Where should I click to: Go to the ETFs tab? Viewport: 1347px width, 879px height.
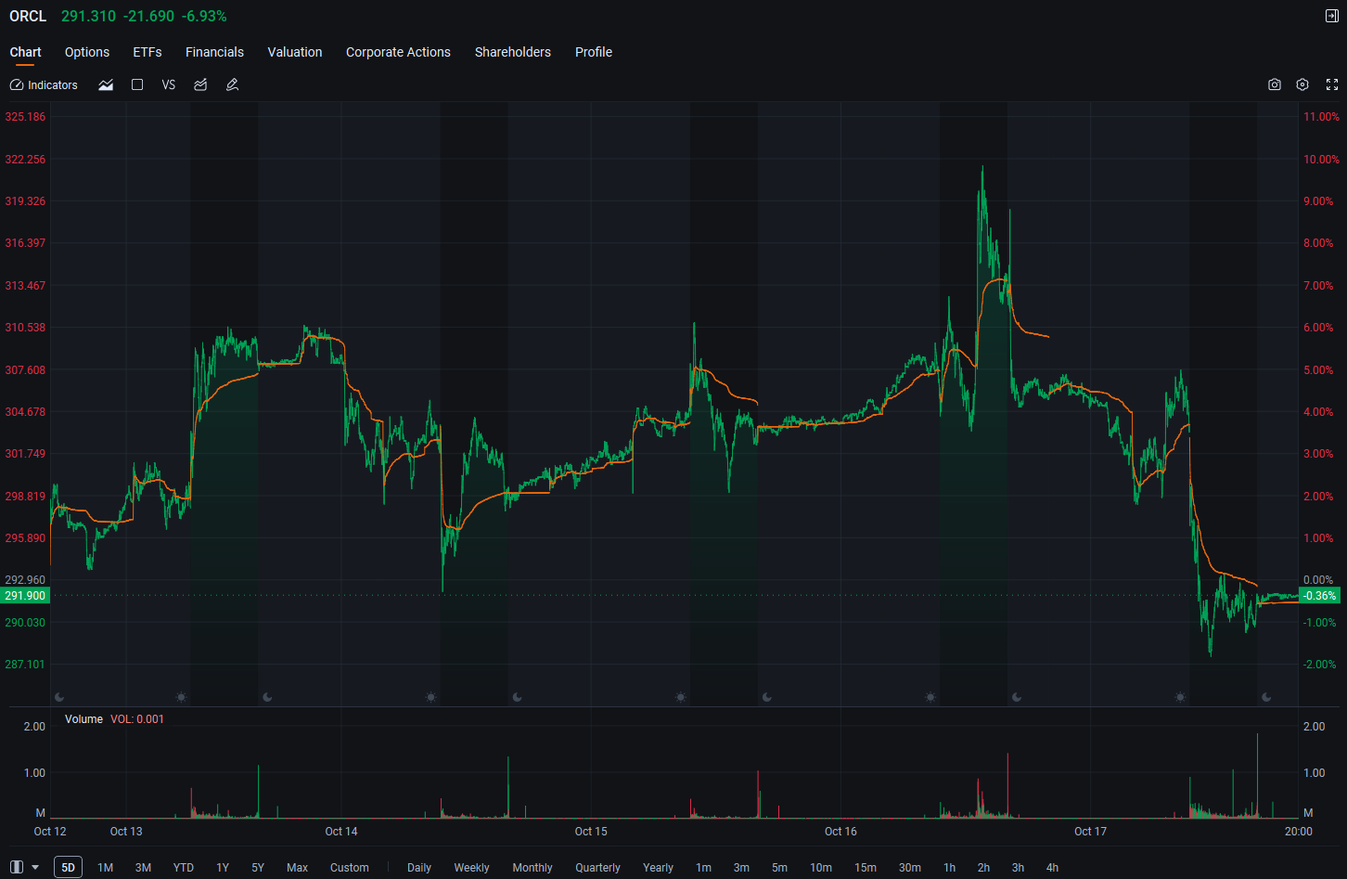click(148, 52)
